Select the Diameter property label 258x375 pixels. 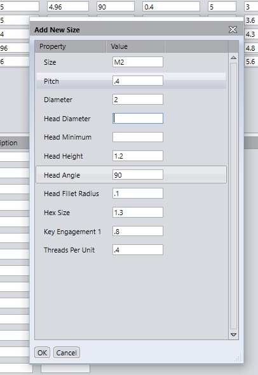pyautogui.click(x=58, y=100)
